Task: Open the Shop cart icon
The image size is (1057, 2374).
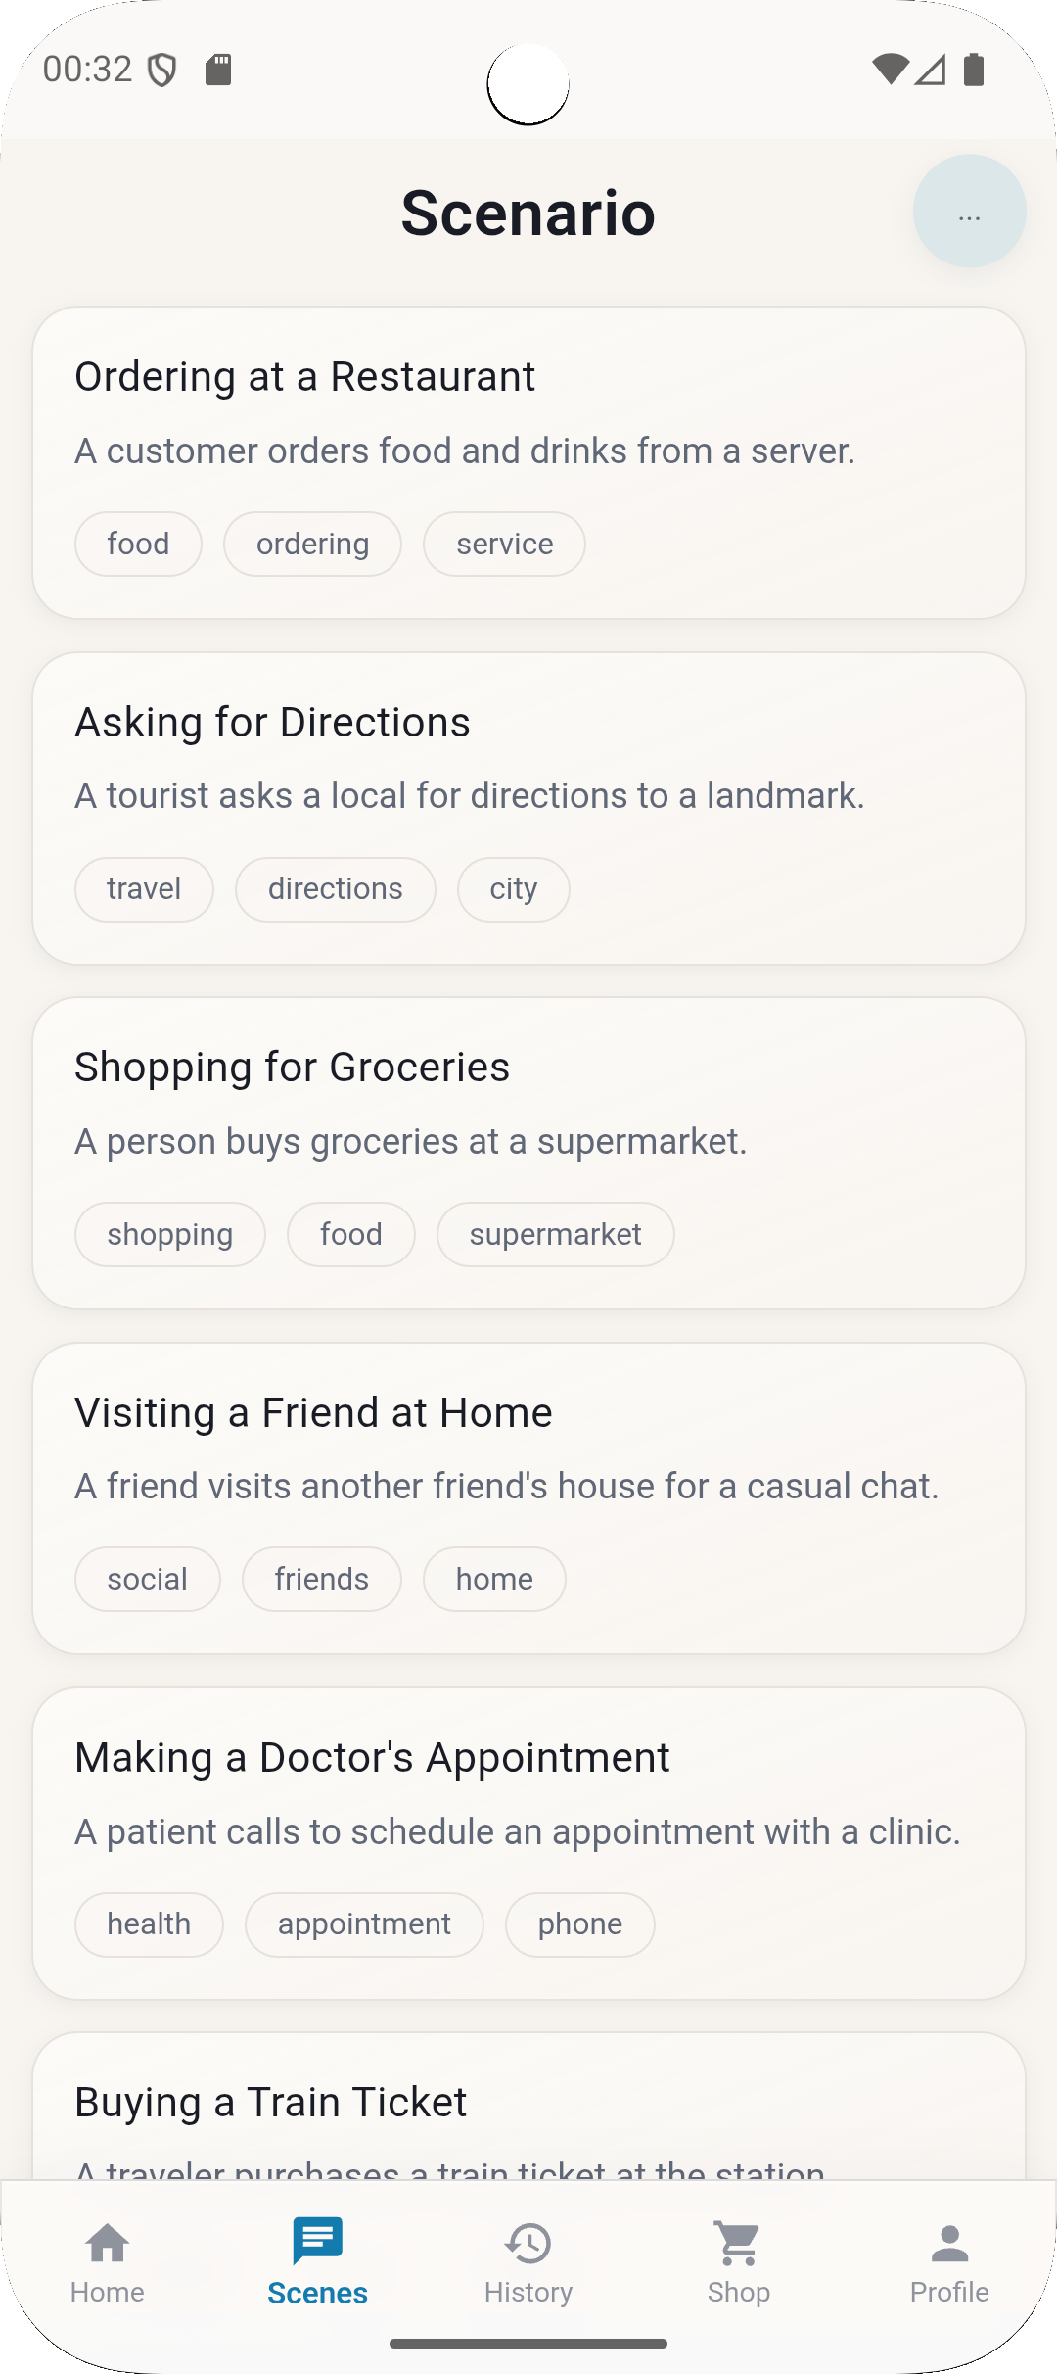Action: pos(739,2244)
